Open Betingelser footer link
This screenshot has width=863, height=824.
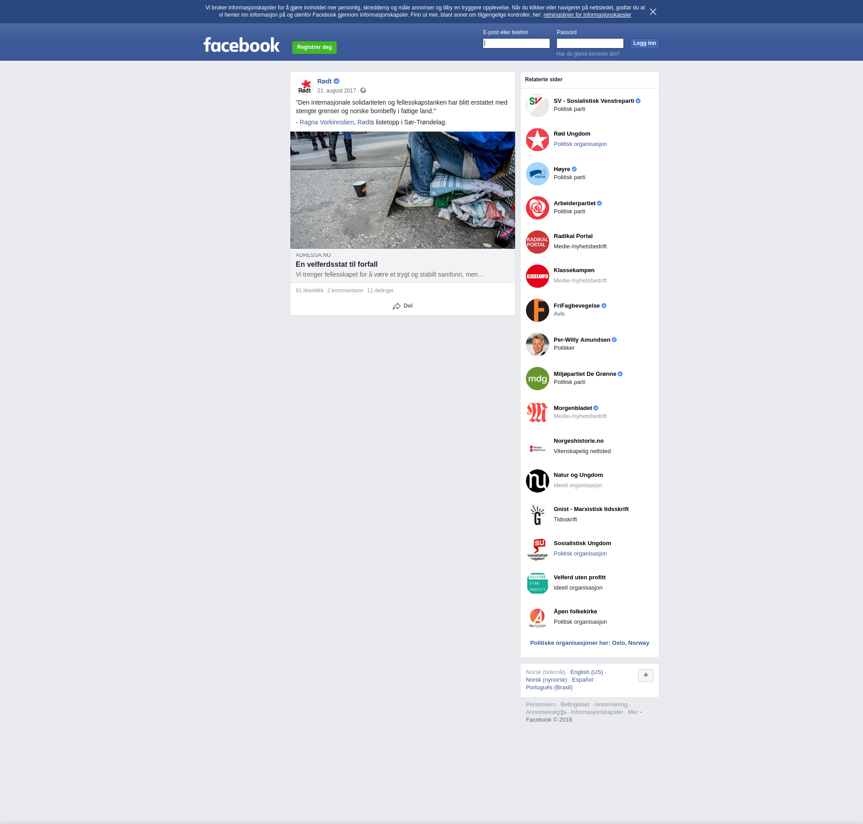575,705
